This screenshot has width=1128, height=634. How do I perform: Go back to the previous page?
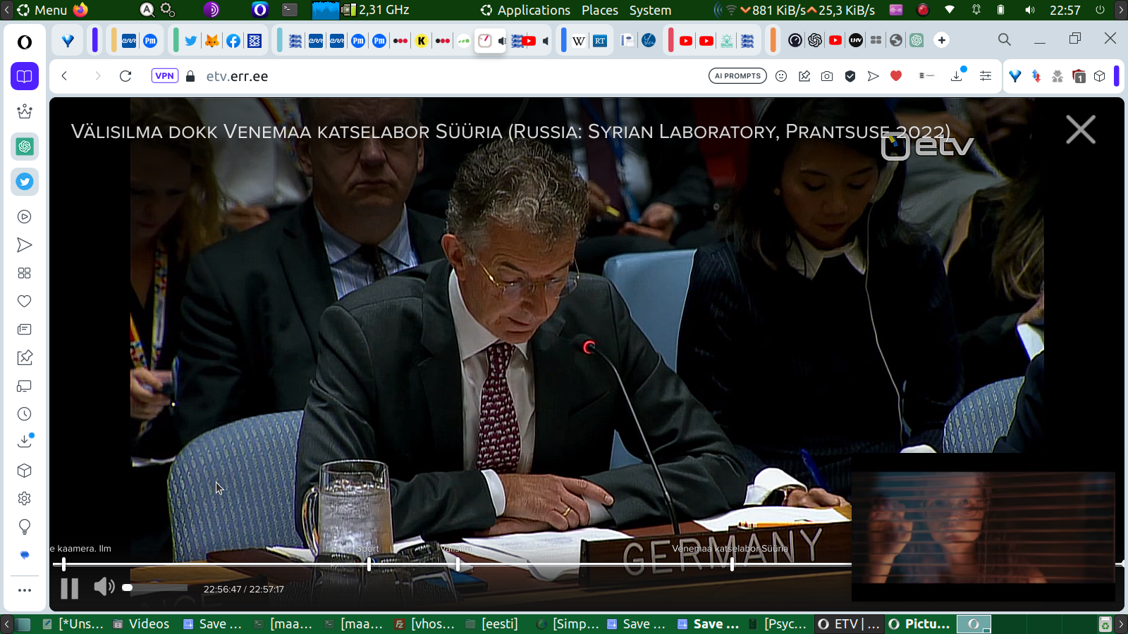(x=64, y=76)
